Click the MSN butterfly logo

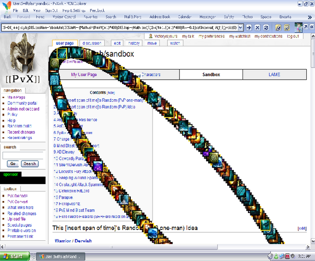click(7, 5)
